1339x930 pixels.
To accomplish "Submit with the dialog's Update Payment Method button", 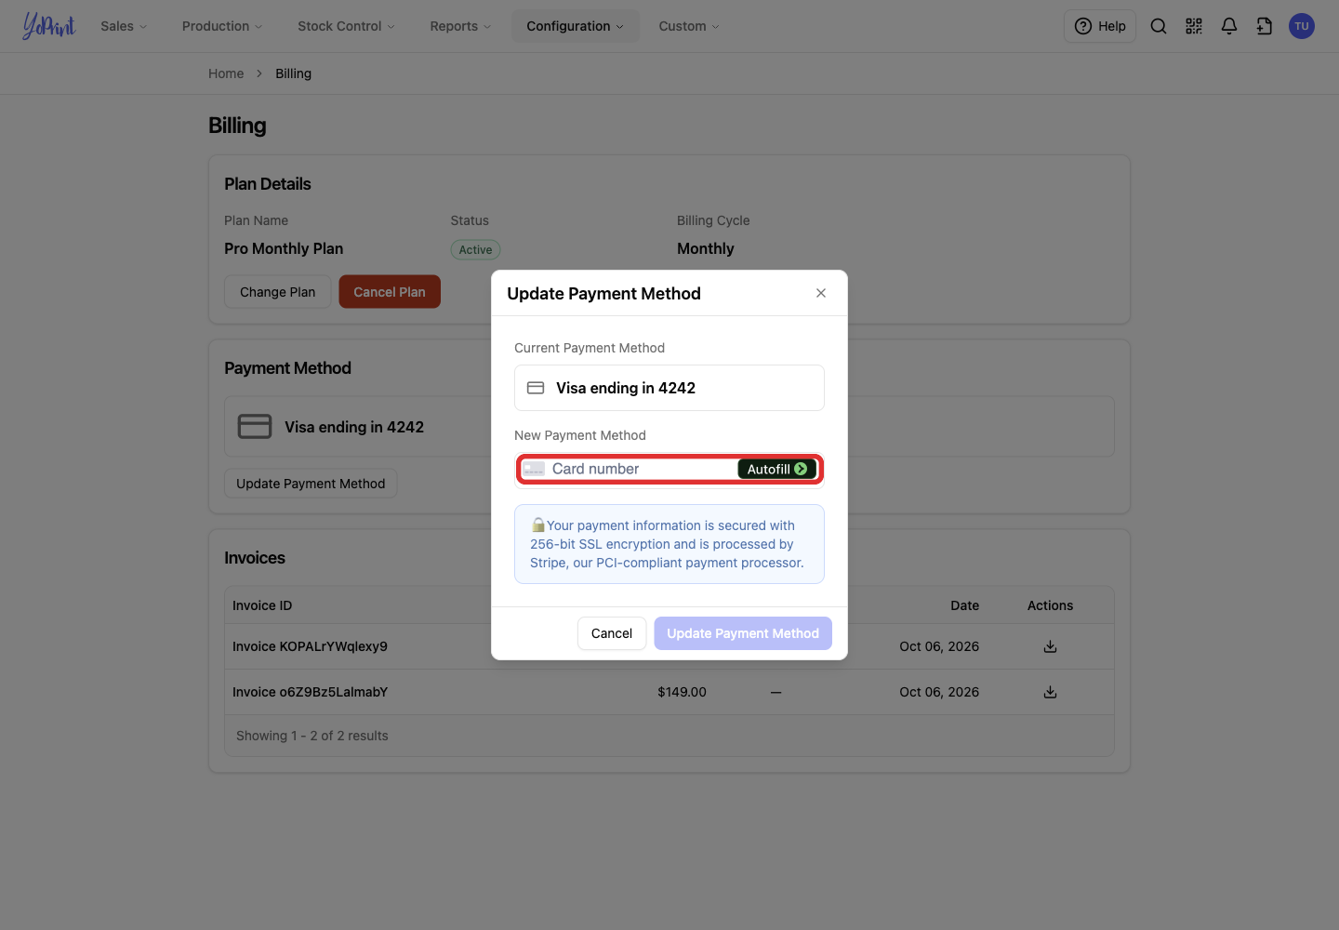I will 743,633.
